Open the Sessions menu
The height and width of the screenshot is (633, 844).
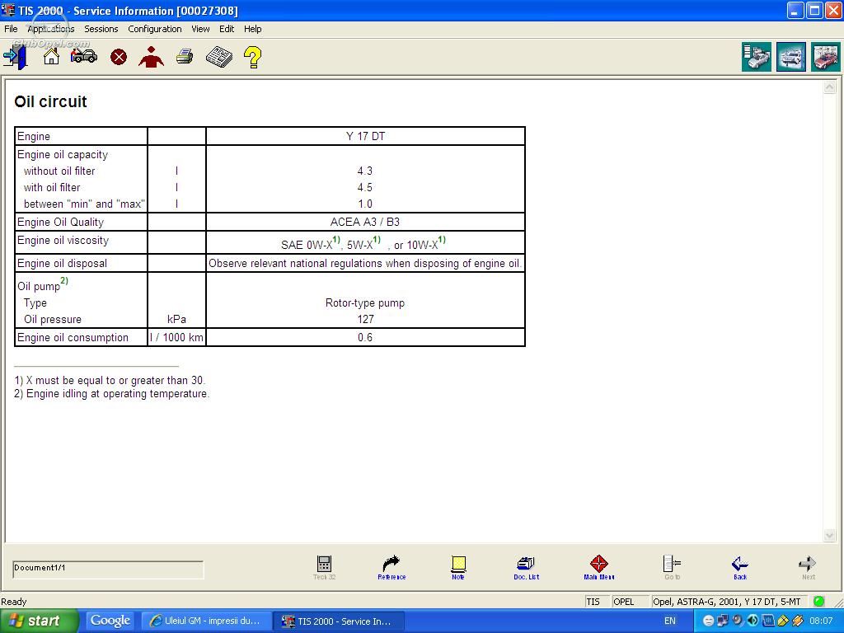[101, 29]
